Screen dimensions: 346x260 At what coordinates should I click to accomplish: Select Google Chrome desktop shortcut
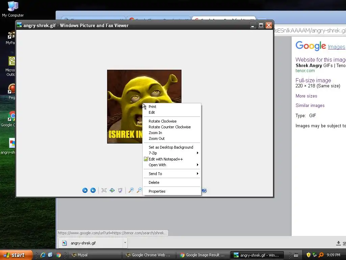click(9, 119)
